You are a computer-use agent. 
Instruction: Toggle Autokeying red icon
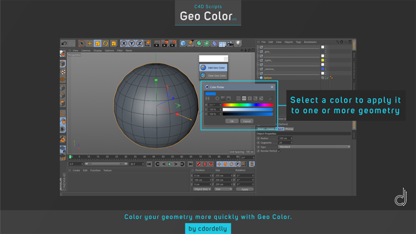[x=204, y=164]
